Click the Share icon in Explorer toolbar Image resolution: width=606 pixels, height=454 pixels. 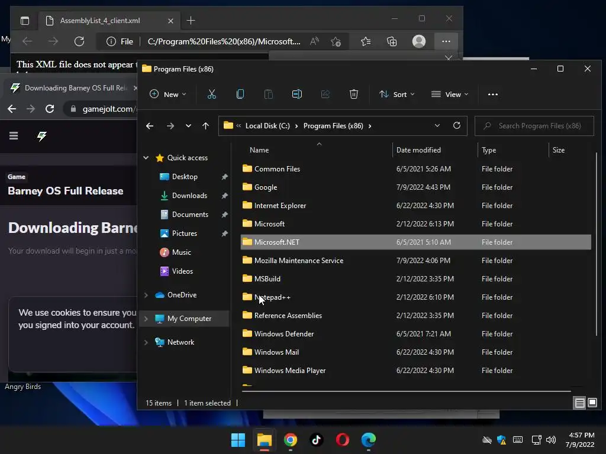coord(325,94)
